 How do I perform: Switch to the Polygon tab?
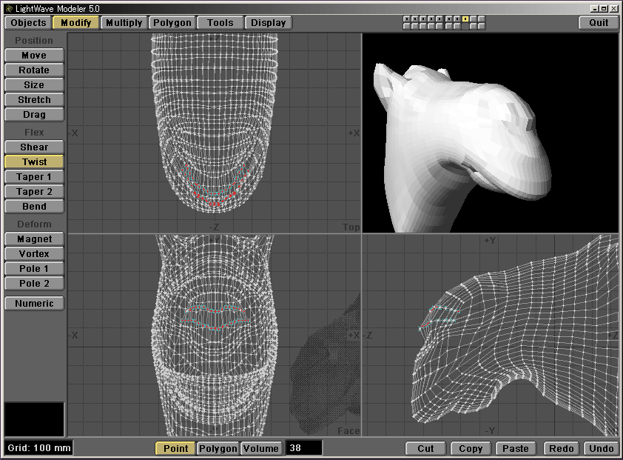point(172,22)
